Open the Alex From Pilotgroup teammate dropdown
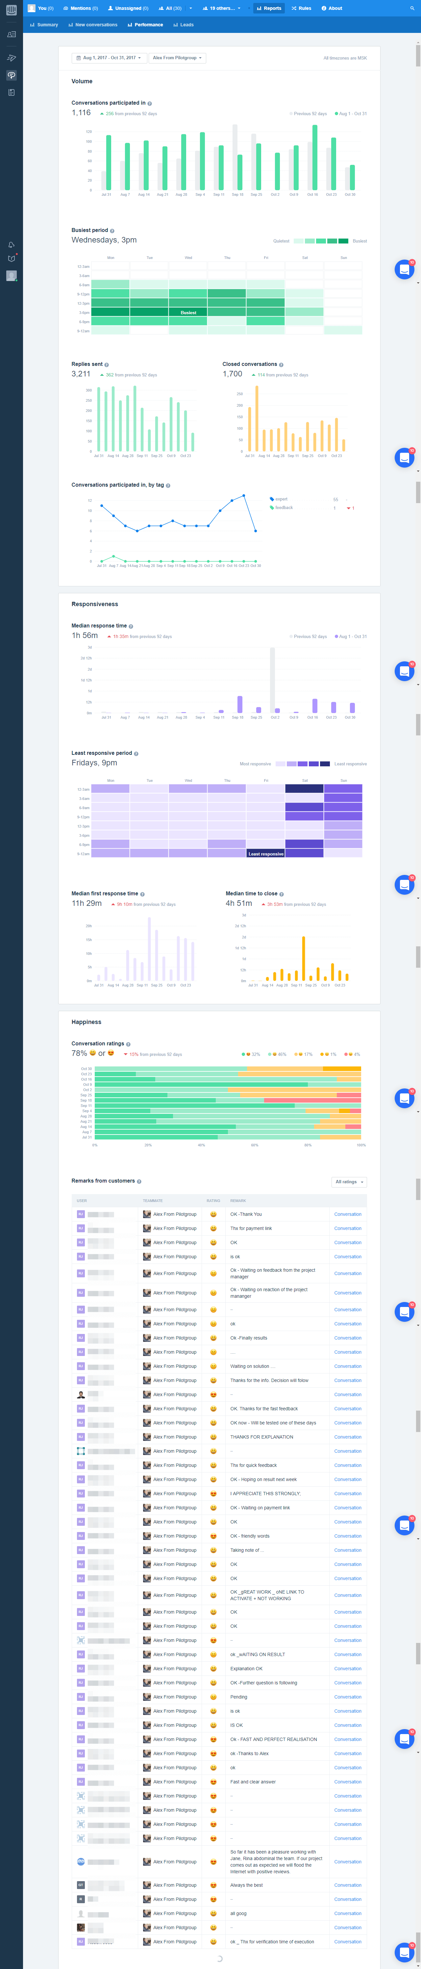 (x=177, y=58)
